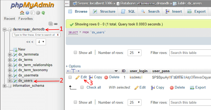Expand the information_schema database node
The width and height of the screenshot is (211, 110).
[x=5, y=86]
